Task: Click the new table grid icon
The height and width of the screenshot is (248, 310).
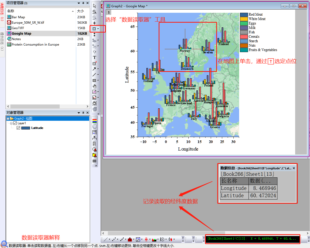Action: tap(95, 161)
